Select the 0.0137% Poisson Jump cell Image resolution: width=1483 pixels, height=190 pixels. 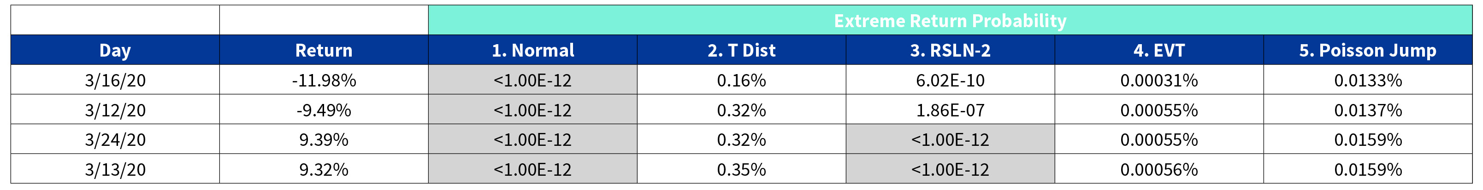[1367, 110]
